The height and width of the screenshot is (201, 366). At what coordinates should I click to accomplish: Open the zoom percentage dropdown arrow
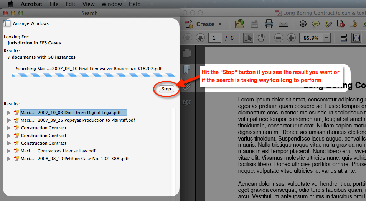coord(326,38)
